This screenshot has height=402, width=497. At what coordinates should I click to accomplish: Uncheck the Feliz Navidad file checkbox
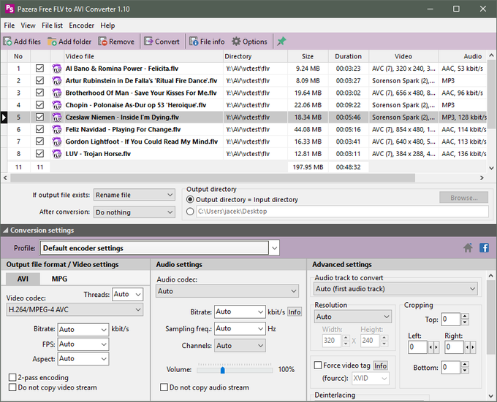point(39,129)
